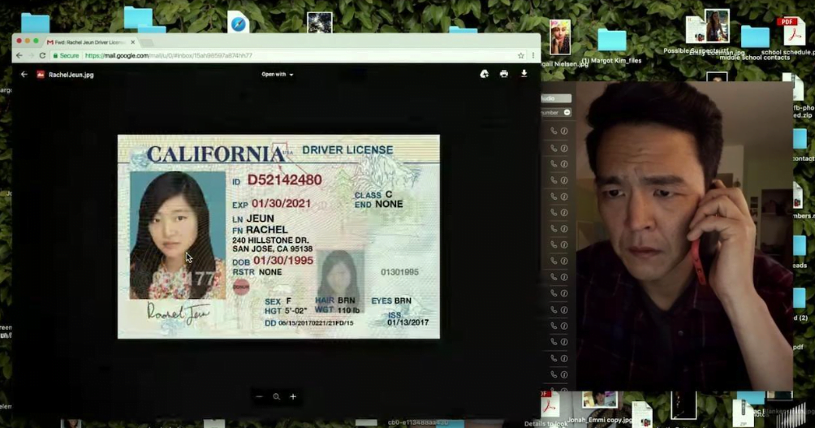This screenshot has height=428, width=815.
Task: Zoom in on the license preview
Action: (293, 396)
